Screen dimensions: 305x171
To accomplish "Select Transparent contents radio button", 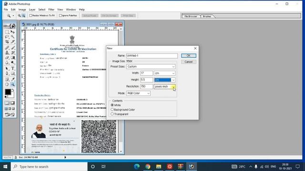I will pos(112,114).
